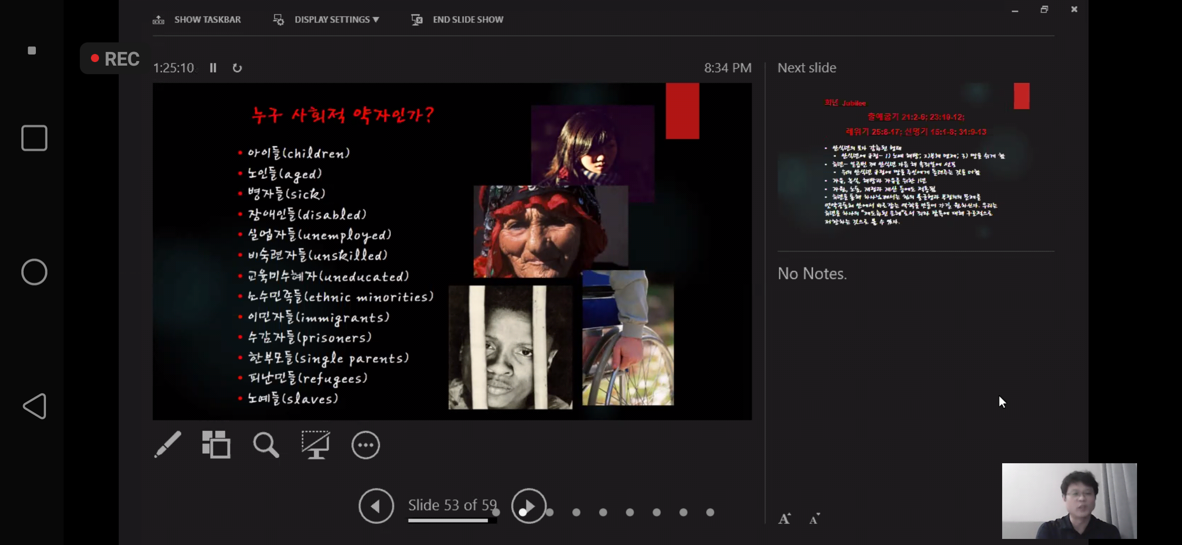Open more slide show options menu

[x=365, y=445]
